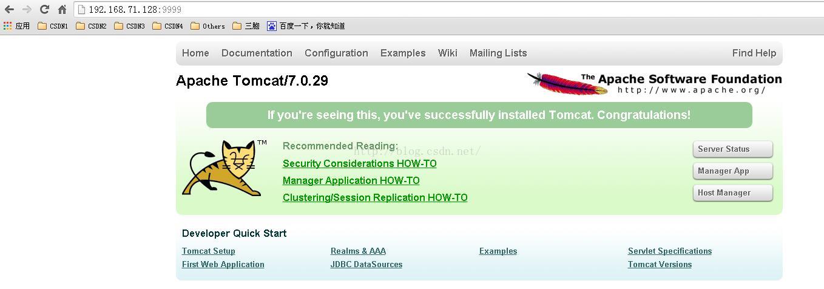
Task: Open the Configuration navigation item
Action: tap(336, 53)
